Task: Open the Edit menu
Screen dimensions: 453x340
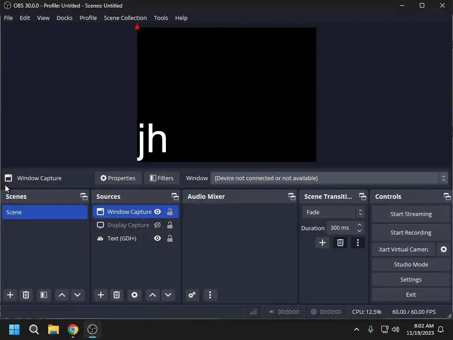Action: coord(25,18)
